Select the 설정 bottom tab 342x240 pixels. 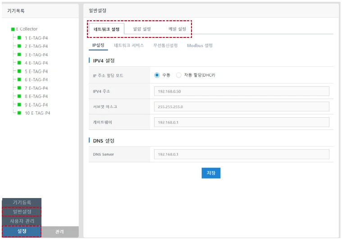click(22, 231)
